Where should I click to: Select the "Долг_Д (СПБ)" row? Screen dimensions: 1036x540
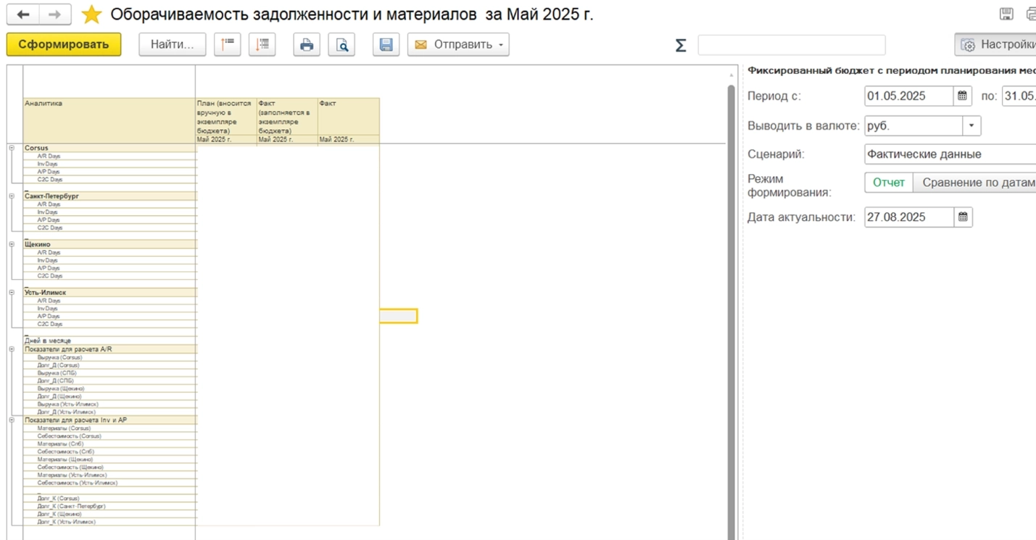point(109,381)
